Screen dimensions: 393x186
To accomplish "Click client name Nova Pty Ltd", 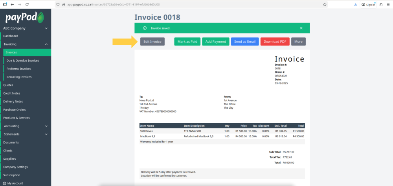I will (x=147, y=100).
